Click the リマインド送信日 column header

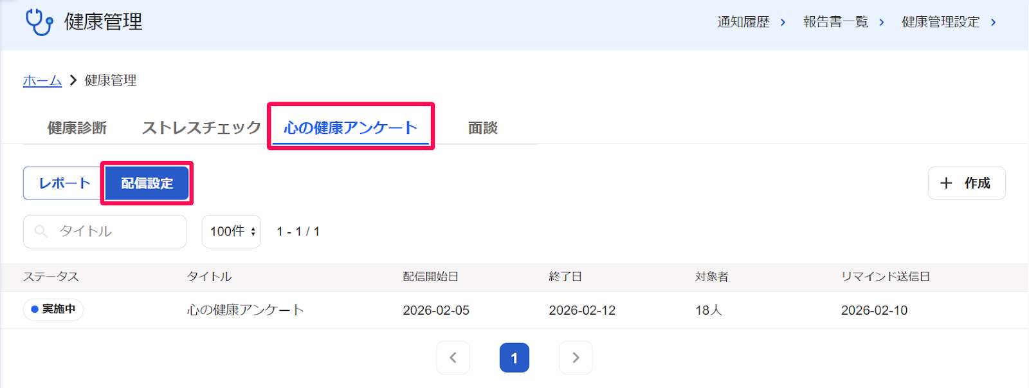(886, 277)
